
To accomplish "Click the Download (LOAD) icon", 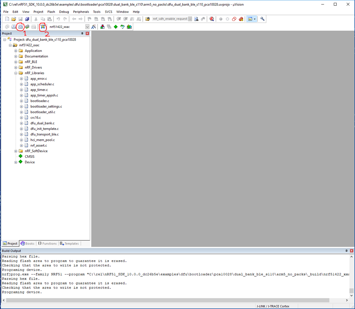I will pyautogui.click(x=43, y=27).
